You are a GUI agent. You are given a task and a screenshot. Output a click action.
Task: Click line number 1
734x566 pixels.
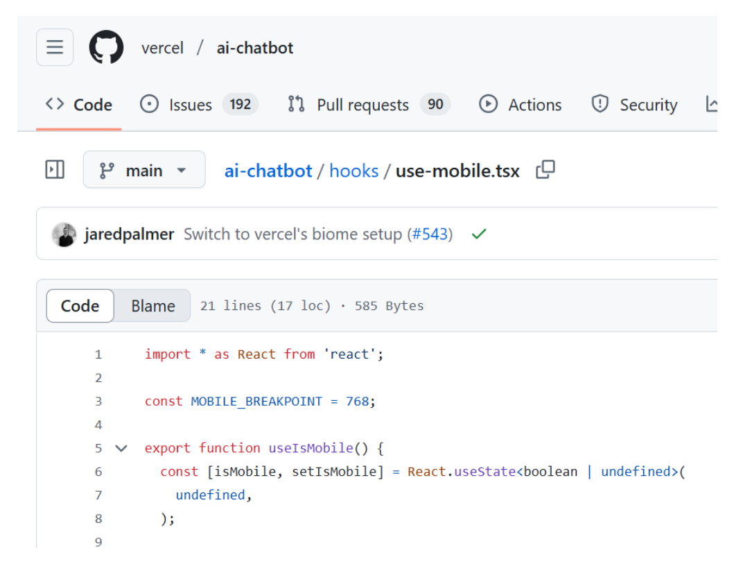click(x=98, y=354)
